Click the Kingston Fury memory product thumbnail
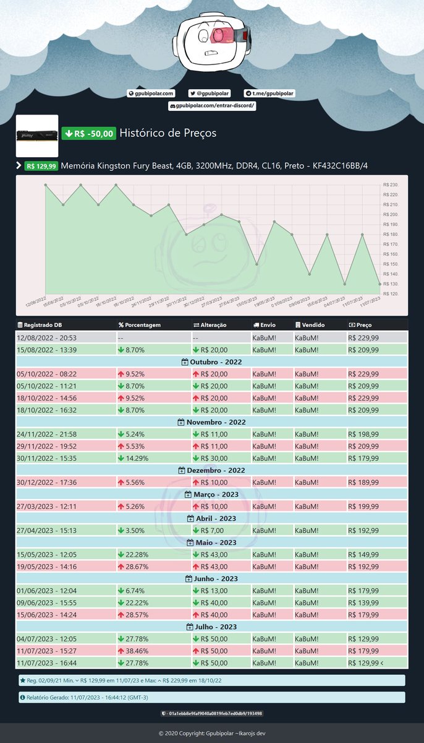Image resolution: width=424 pixels, height=743 pixels. 37,136
